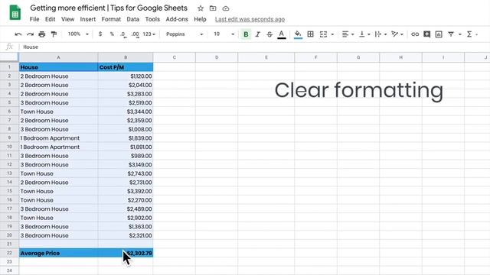Click the Google Sheets home logo
490x275 pixels.
(15, 12)
